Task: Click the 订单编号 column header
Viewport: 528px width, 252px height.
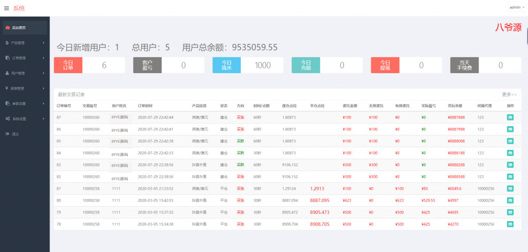Action: point(63,106)
